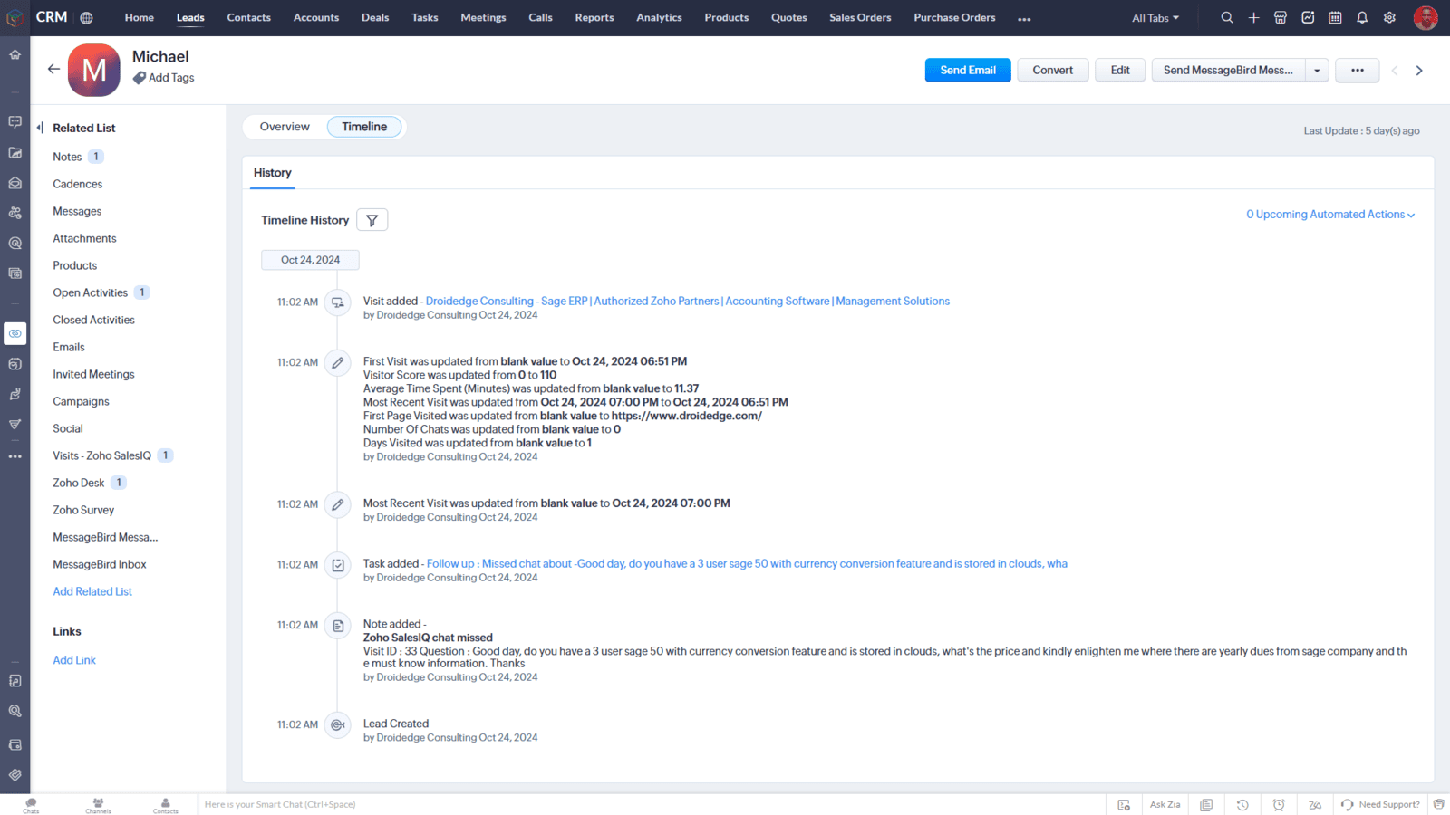Open the Sales Orders module tab
The width and height of the screenshot is (1450, 815).
[860, 18]
